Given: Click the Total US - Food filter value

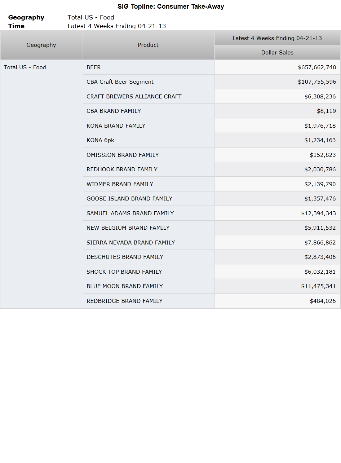Looking at the screenshot, I should tap(91, 17).
